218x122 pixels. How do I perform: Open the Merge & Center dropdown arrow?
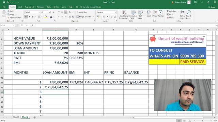93,17
